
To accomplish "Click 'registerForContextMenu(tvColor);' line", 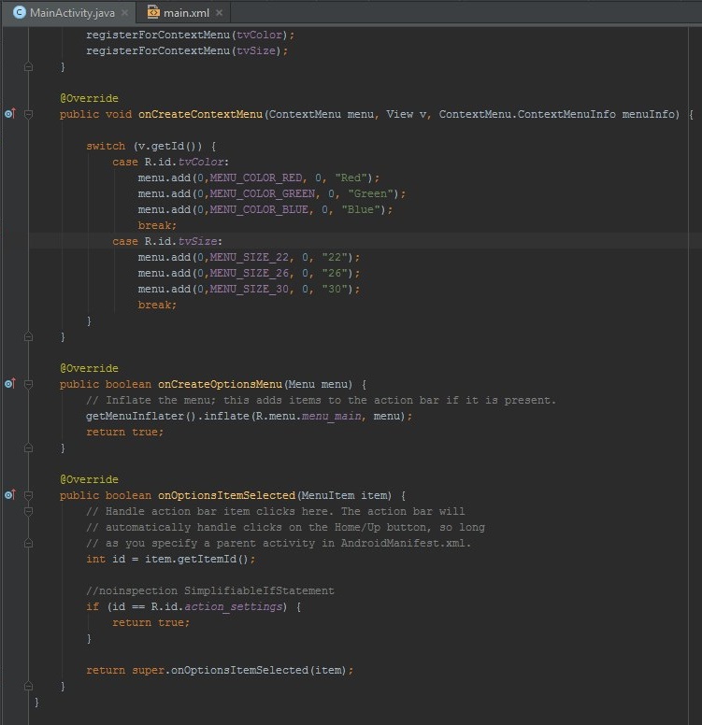I will click(190, 36).
